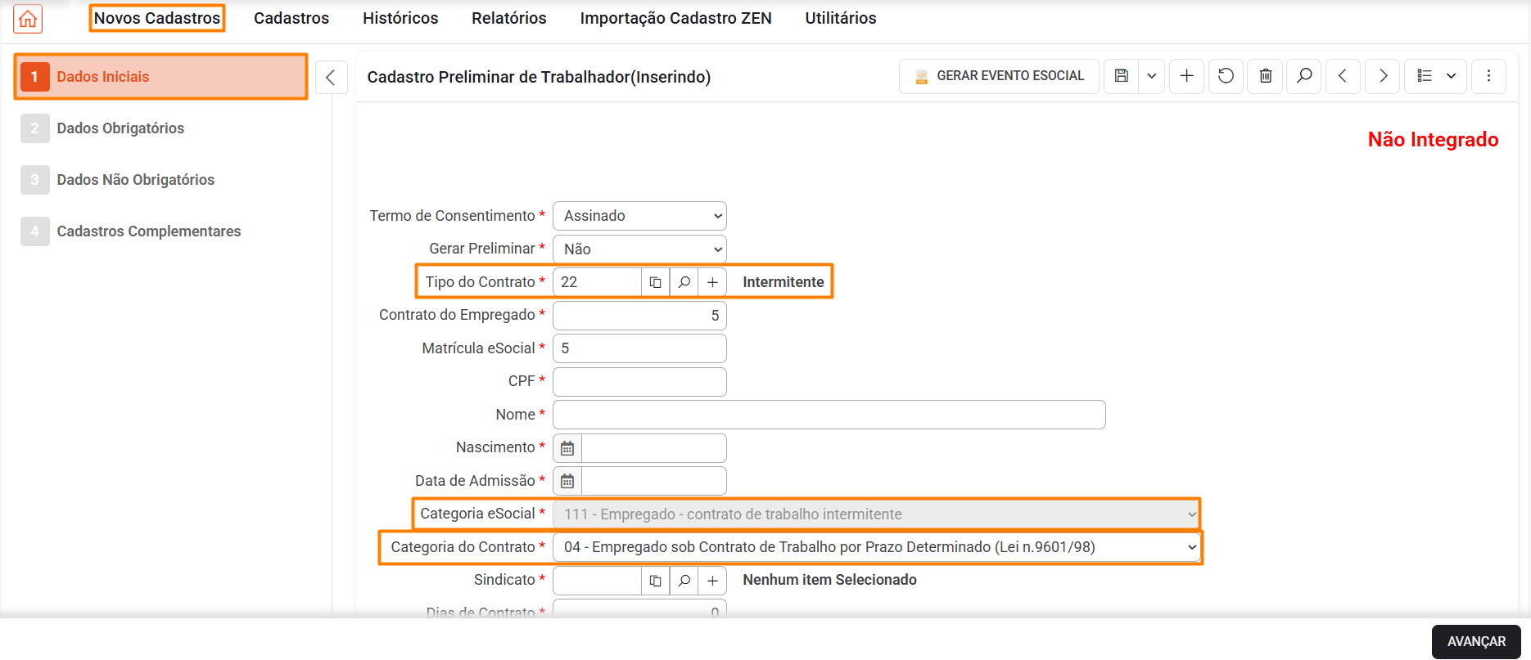This screenshot has width=1531, height=660.
Task: Open copy icon in Tipo do Contrato
Action: [655, 282]
